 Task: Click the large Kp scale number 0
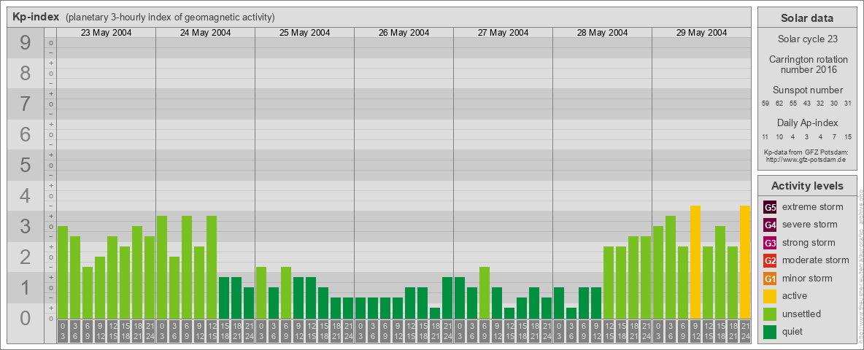[x=25, y=317]
